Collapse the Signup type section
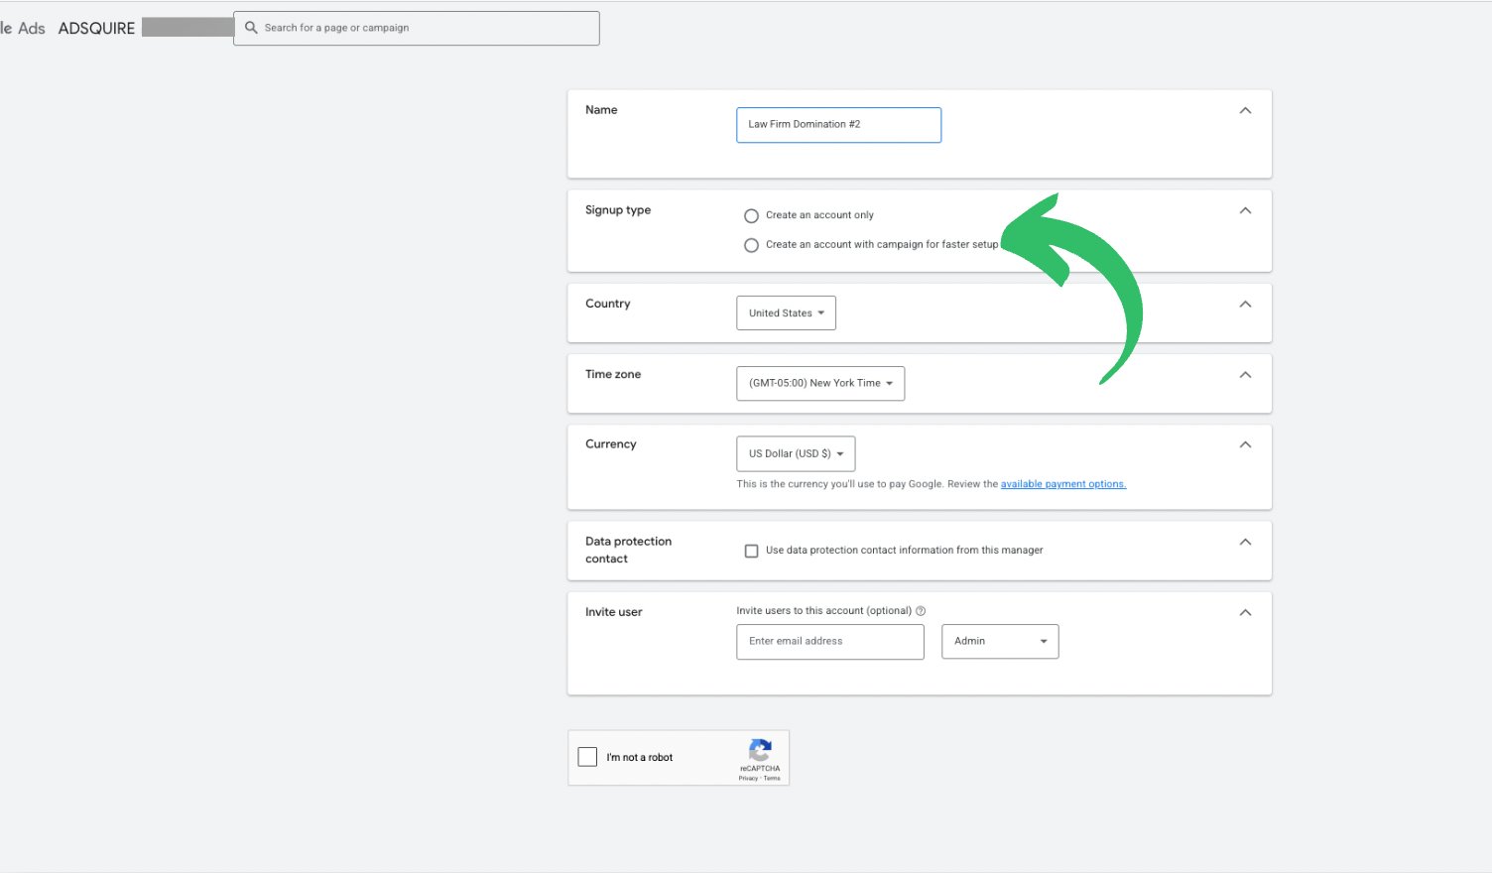The height and width of the screenshot is (873, 1492). point(1245,209)
